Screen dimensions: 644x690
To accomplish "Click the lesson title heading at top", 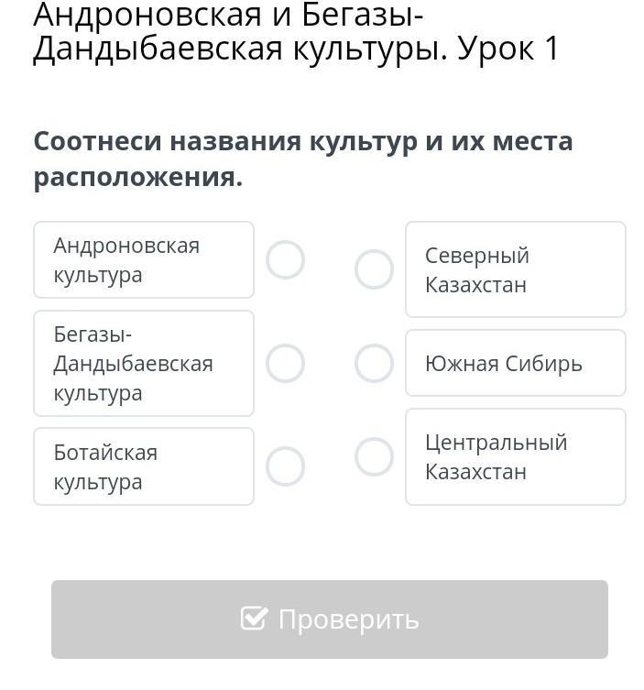I will 295,33.
